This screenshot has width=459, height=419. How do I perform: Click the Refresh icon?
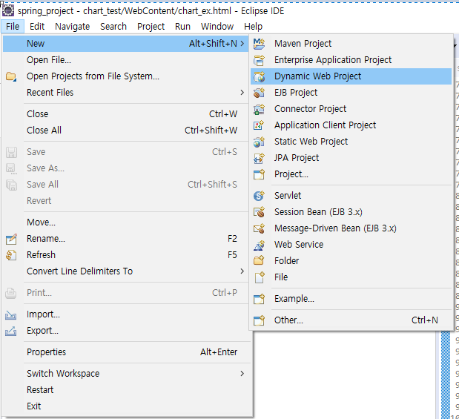click(11, 255)
